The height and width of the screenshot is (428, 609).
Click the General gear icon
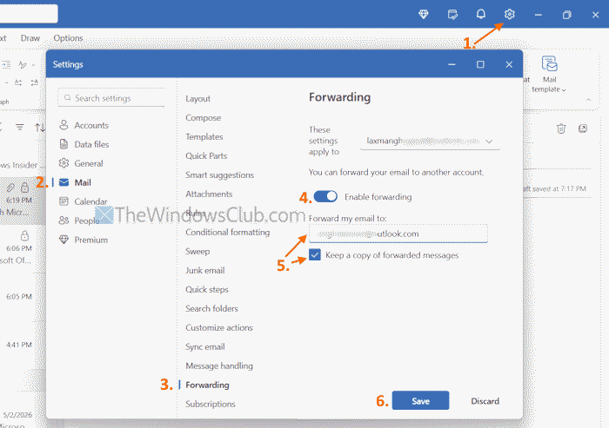(x=64, y=163)
